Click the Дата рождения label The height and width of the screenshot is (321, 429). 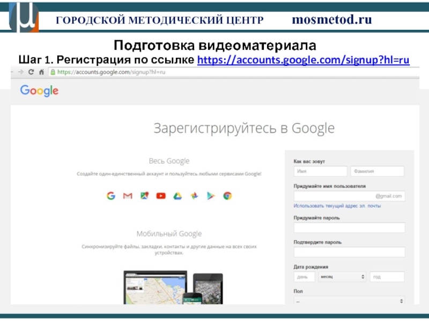click(311, 267)
